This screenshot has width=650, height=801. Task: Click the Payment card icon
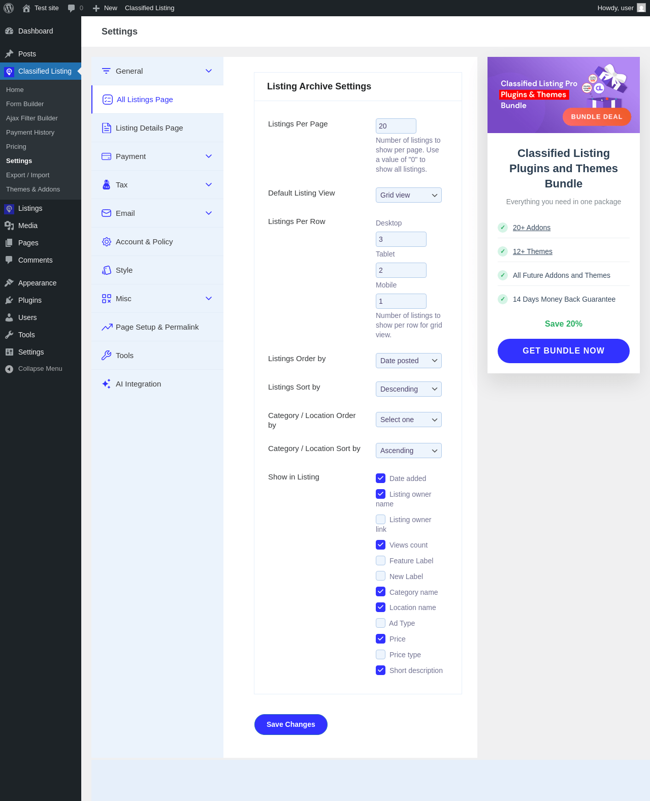(106, 156)
